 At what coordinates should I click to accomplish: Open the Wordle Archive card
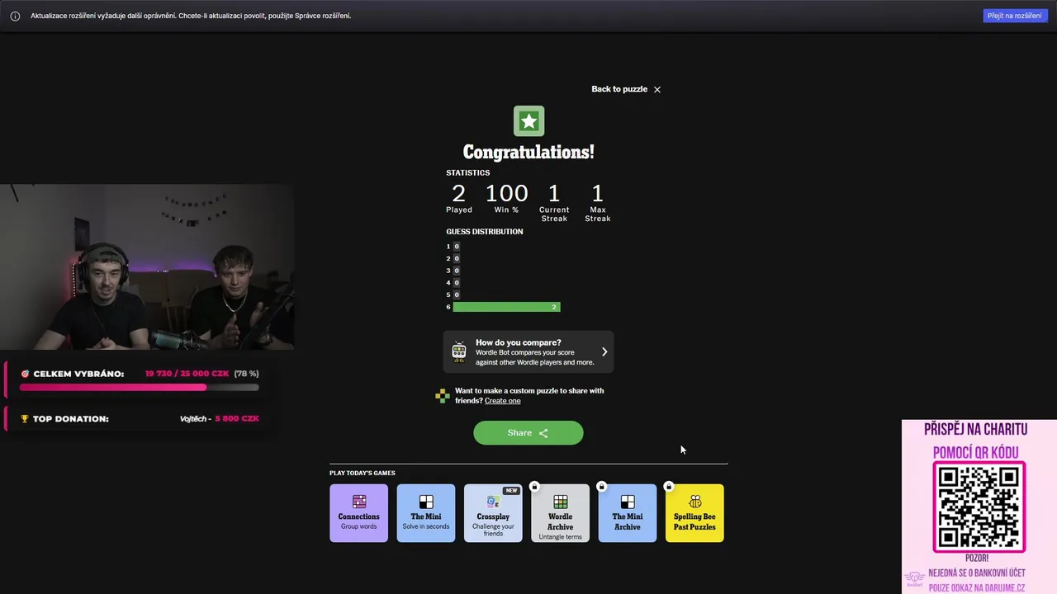click(560, 513)
